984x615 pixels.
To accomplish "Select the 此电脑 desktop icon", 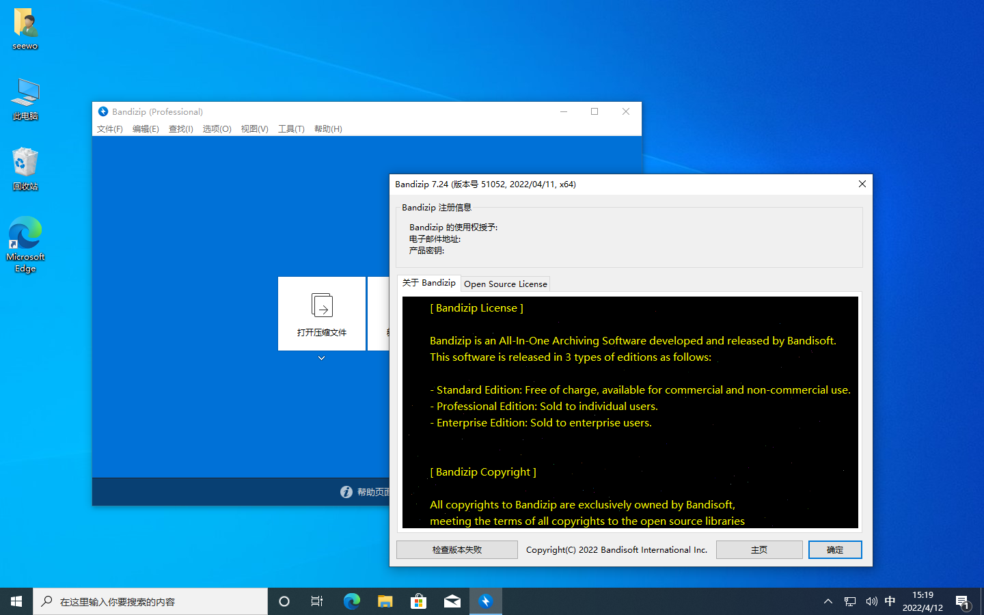I will point(25,99).
